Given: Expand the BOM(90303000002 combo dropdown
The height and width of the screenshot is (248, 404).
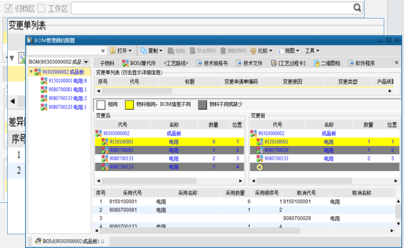Looking at the screenshot, I should (x=86, y=62).
